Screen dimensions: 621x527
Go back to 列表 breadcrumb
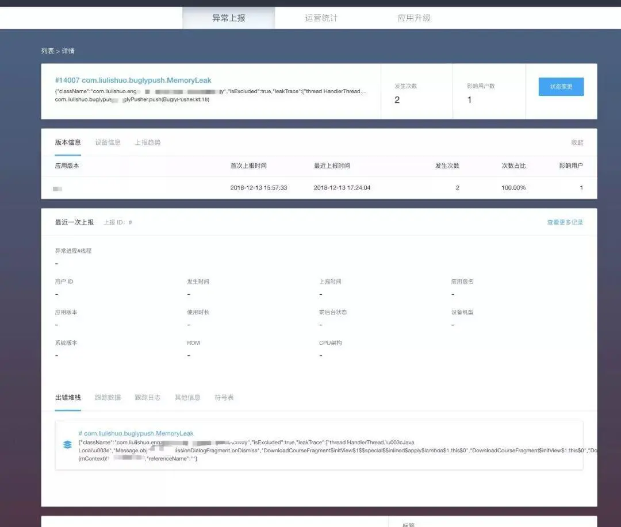pos(48,51)
